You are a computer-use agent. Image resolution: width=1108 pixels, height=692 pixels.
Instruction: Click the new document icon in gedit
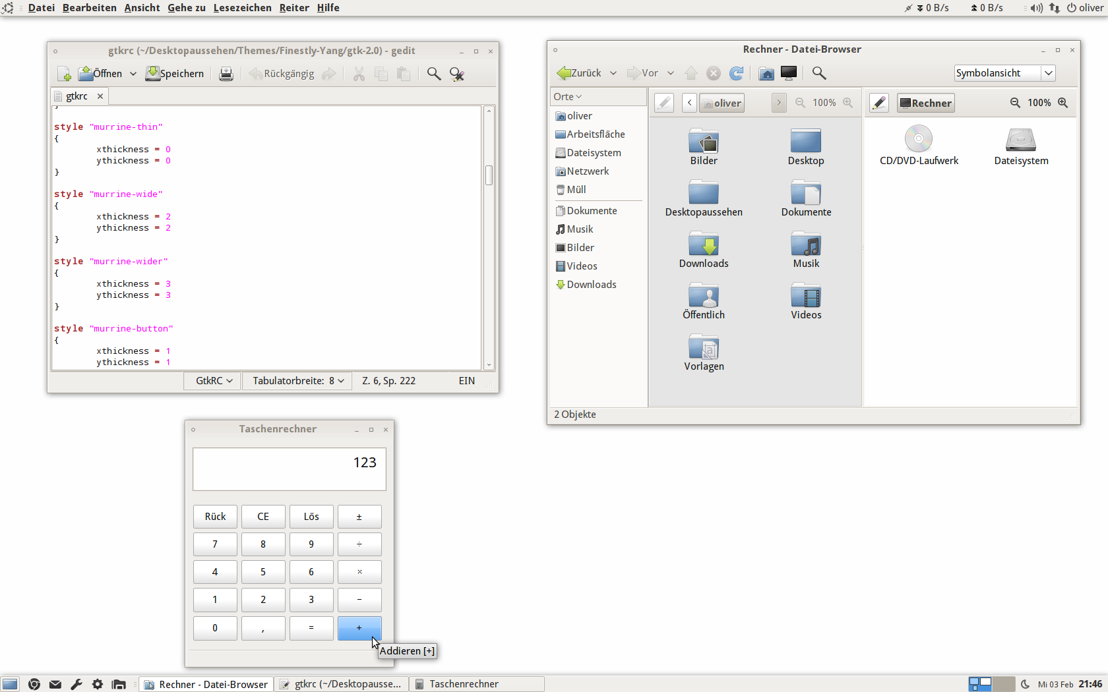(x=64, y=74)
